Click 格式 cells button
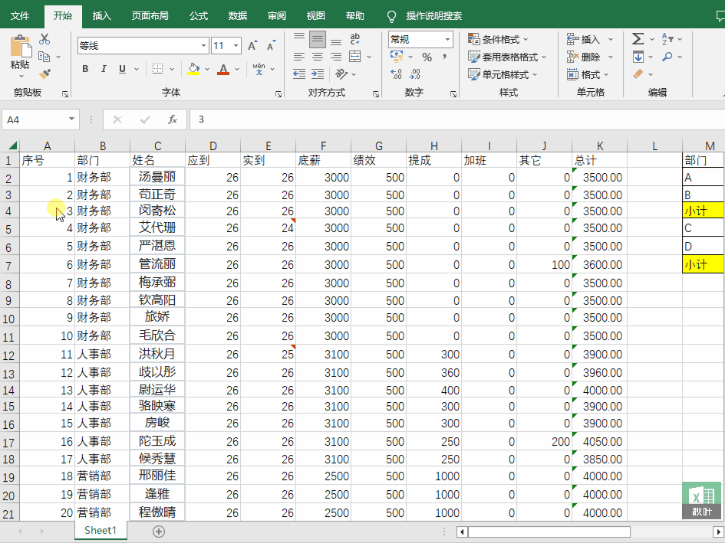 [584, 74]
